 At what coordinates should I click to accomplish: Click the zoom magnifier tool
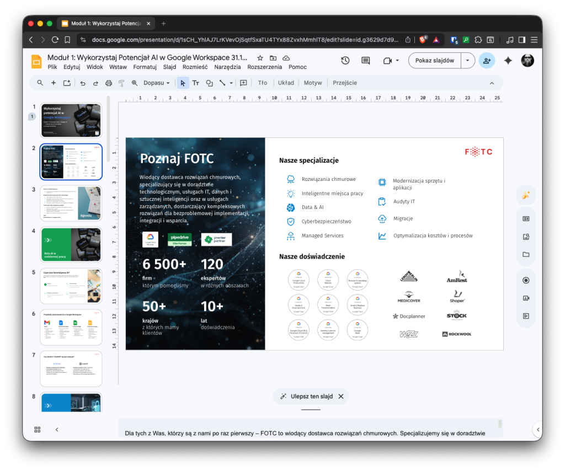pyautogui.click(x=135, y=83)
